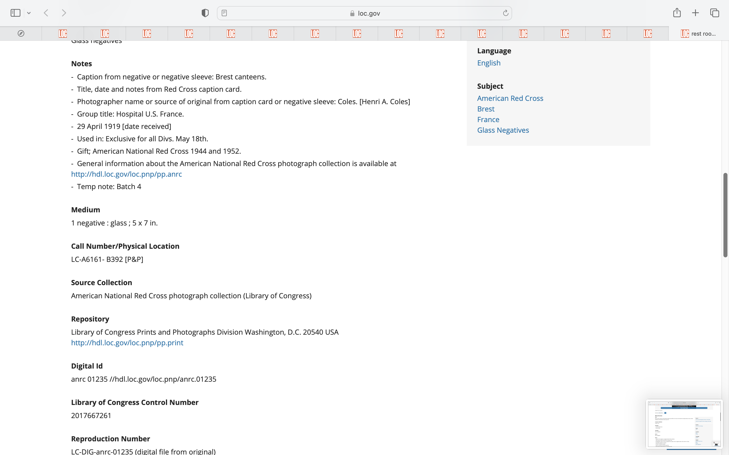The image size is (729, 455).
Task: Select the 'rest roo...' tab
Action: 698,33
